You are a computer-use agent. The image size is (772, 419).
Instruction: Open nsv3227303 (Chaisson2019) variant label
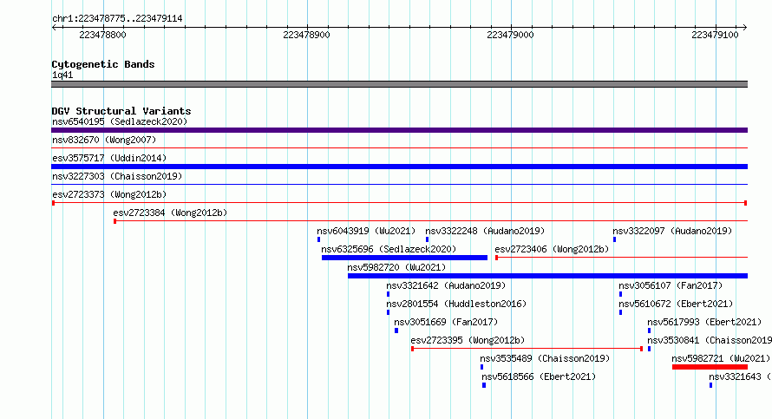[117, 176]
